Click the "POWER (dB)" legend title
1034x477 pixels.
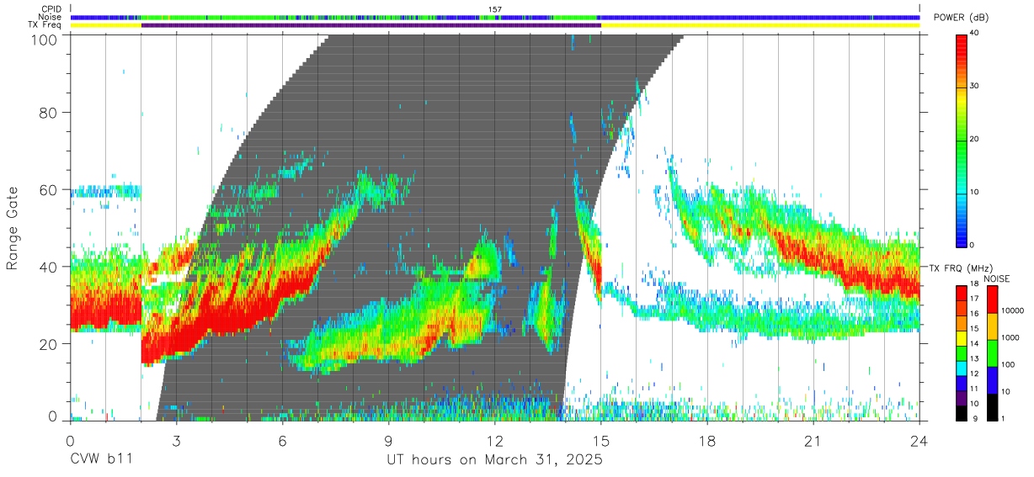point(961,17)
